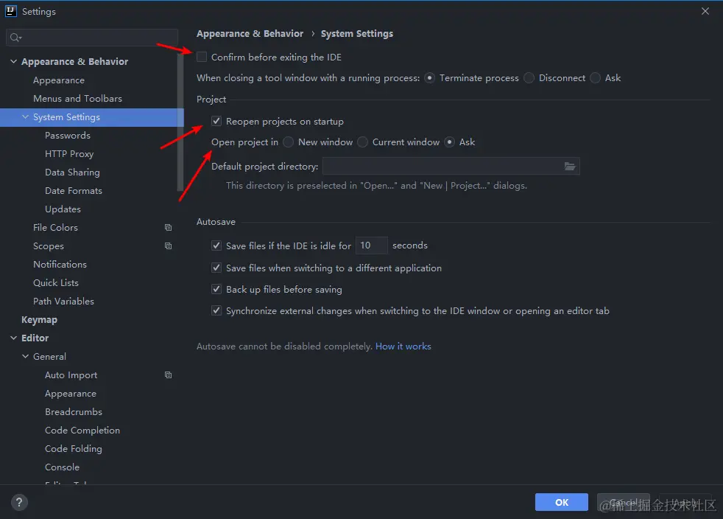
Task: Open Appearance under Editor General
Action: pos(71,394)
